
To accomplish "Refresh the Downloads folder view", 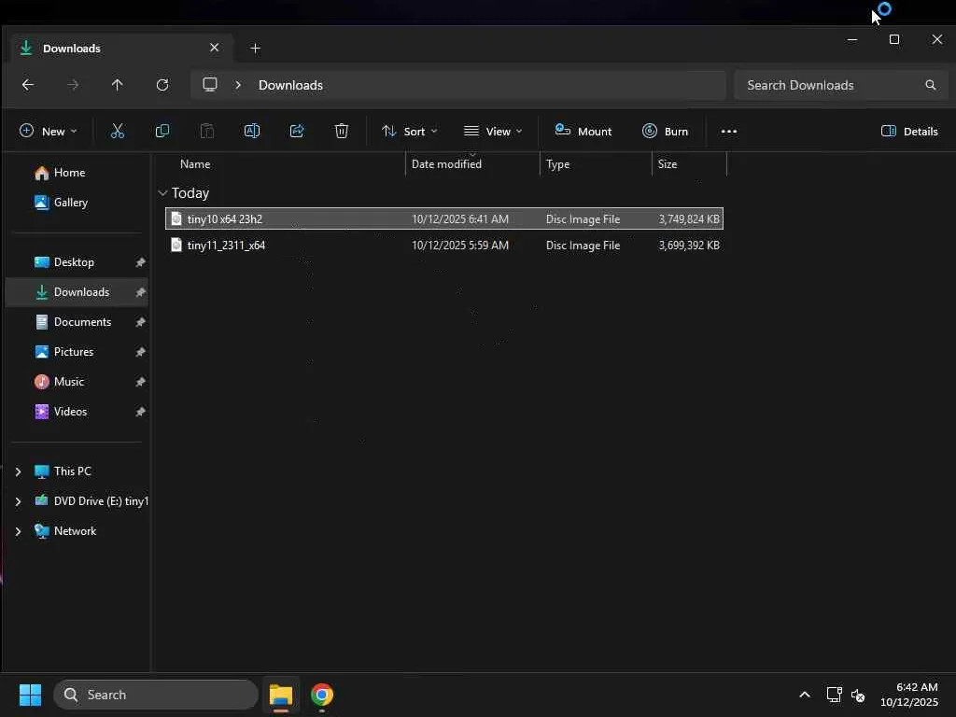I will [162, 85].
